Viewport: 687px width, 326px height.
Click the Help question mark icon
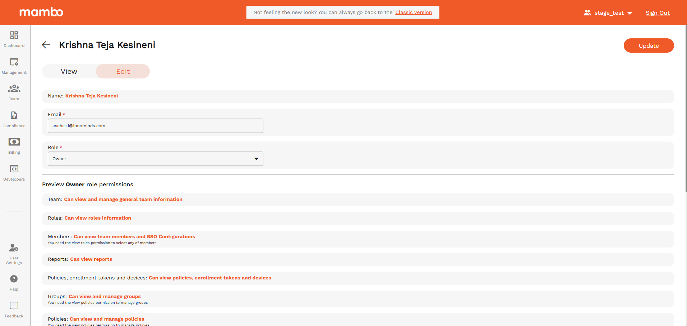click(14, 279)
